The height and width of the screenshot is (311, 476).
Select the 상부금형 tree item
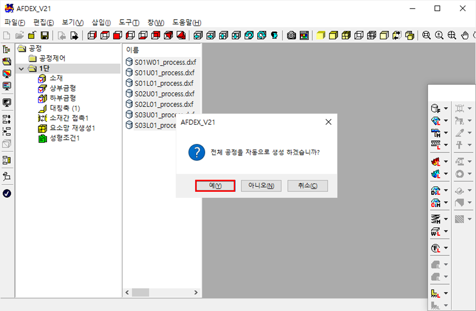tap(63, 88)
